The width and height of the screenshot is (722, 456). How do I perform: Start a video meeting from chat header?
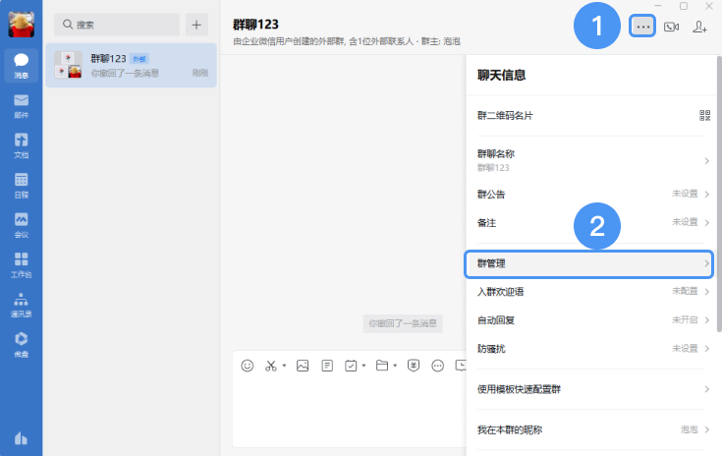point(672,27)
